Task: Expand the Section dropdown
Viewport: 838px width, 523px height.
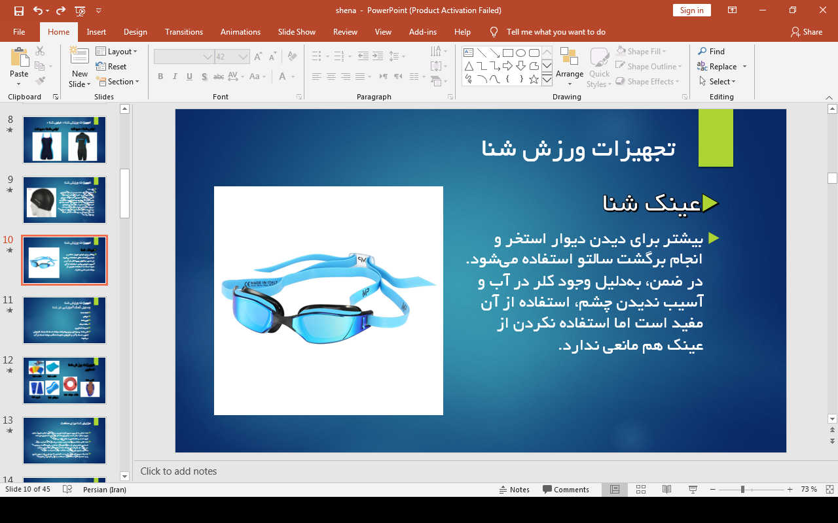Action: (118, 82)
